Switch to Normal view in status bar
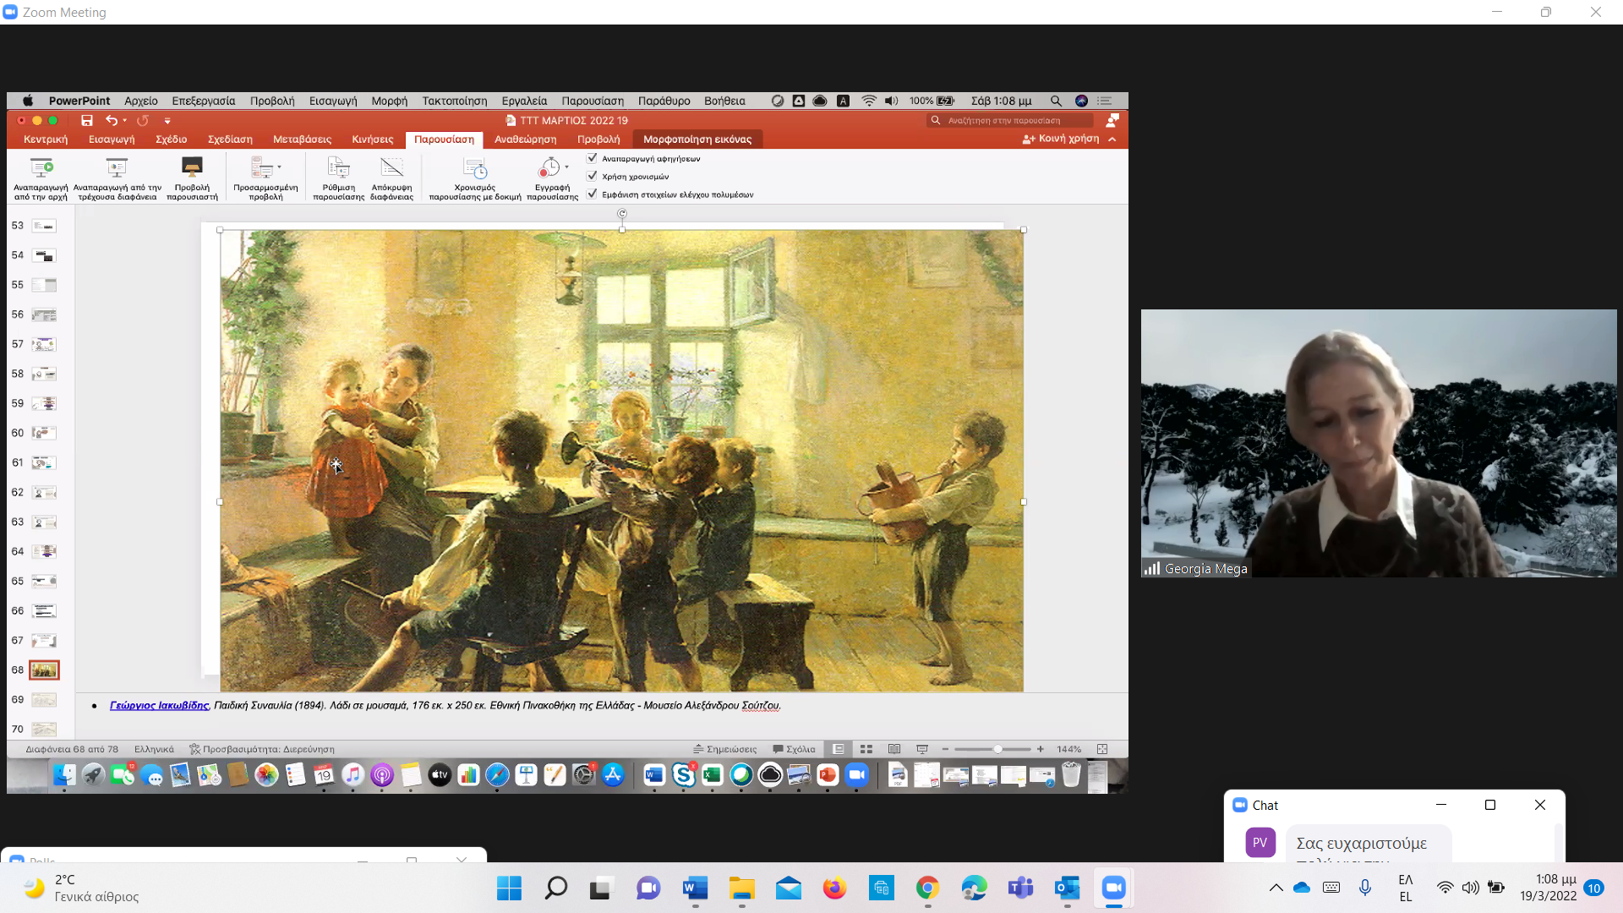 pos(838,749)
